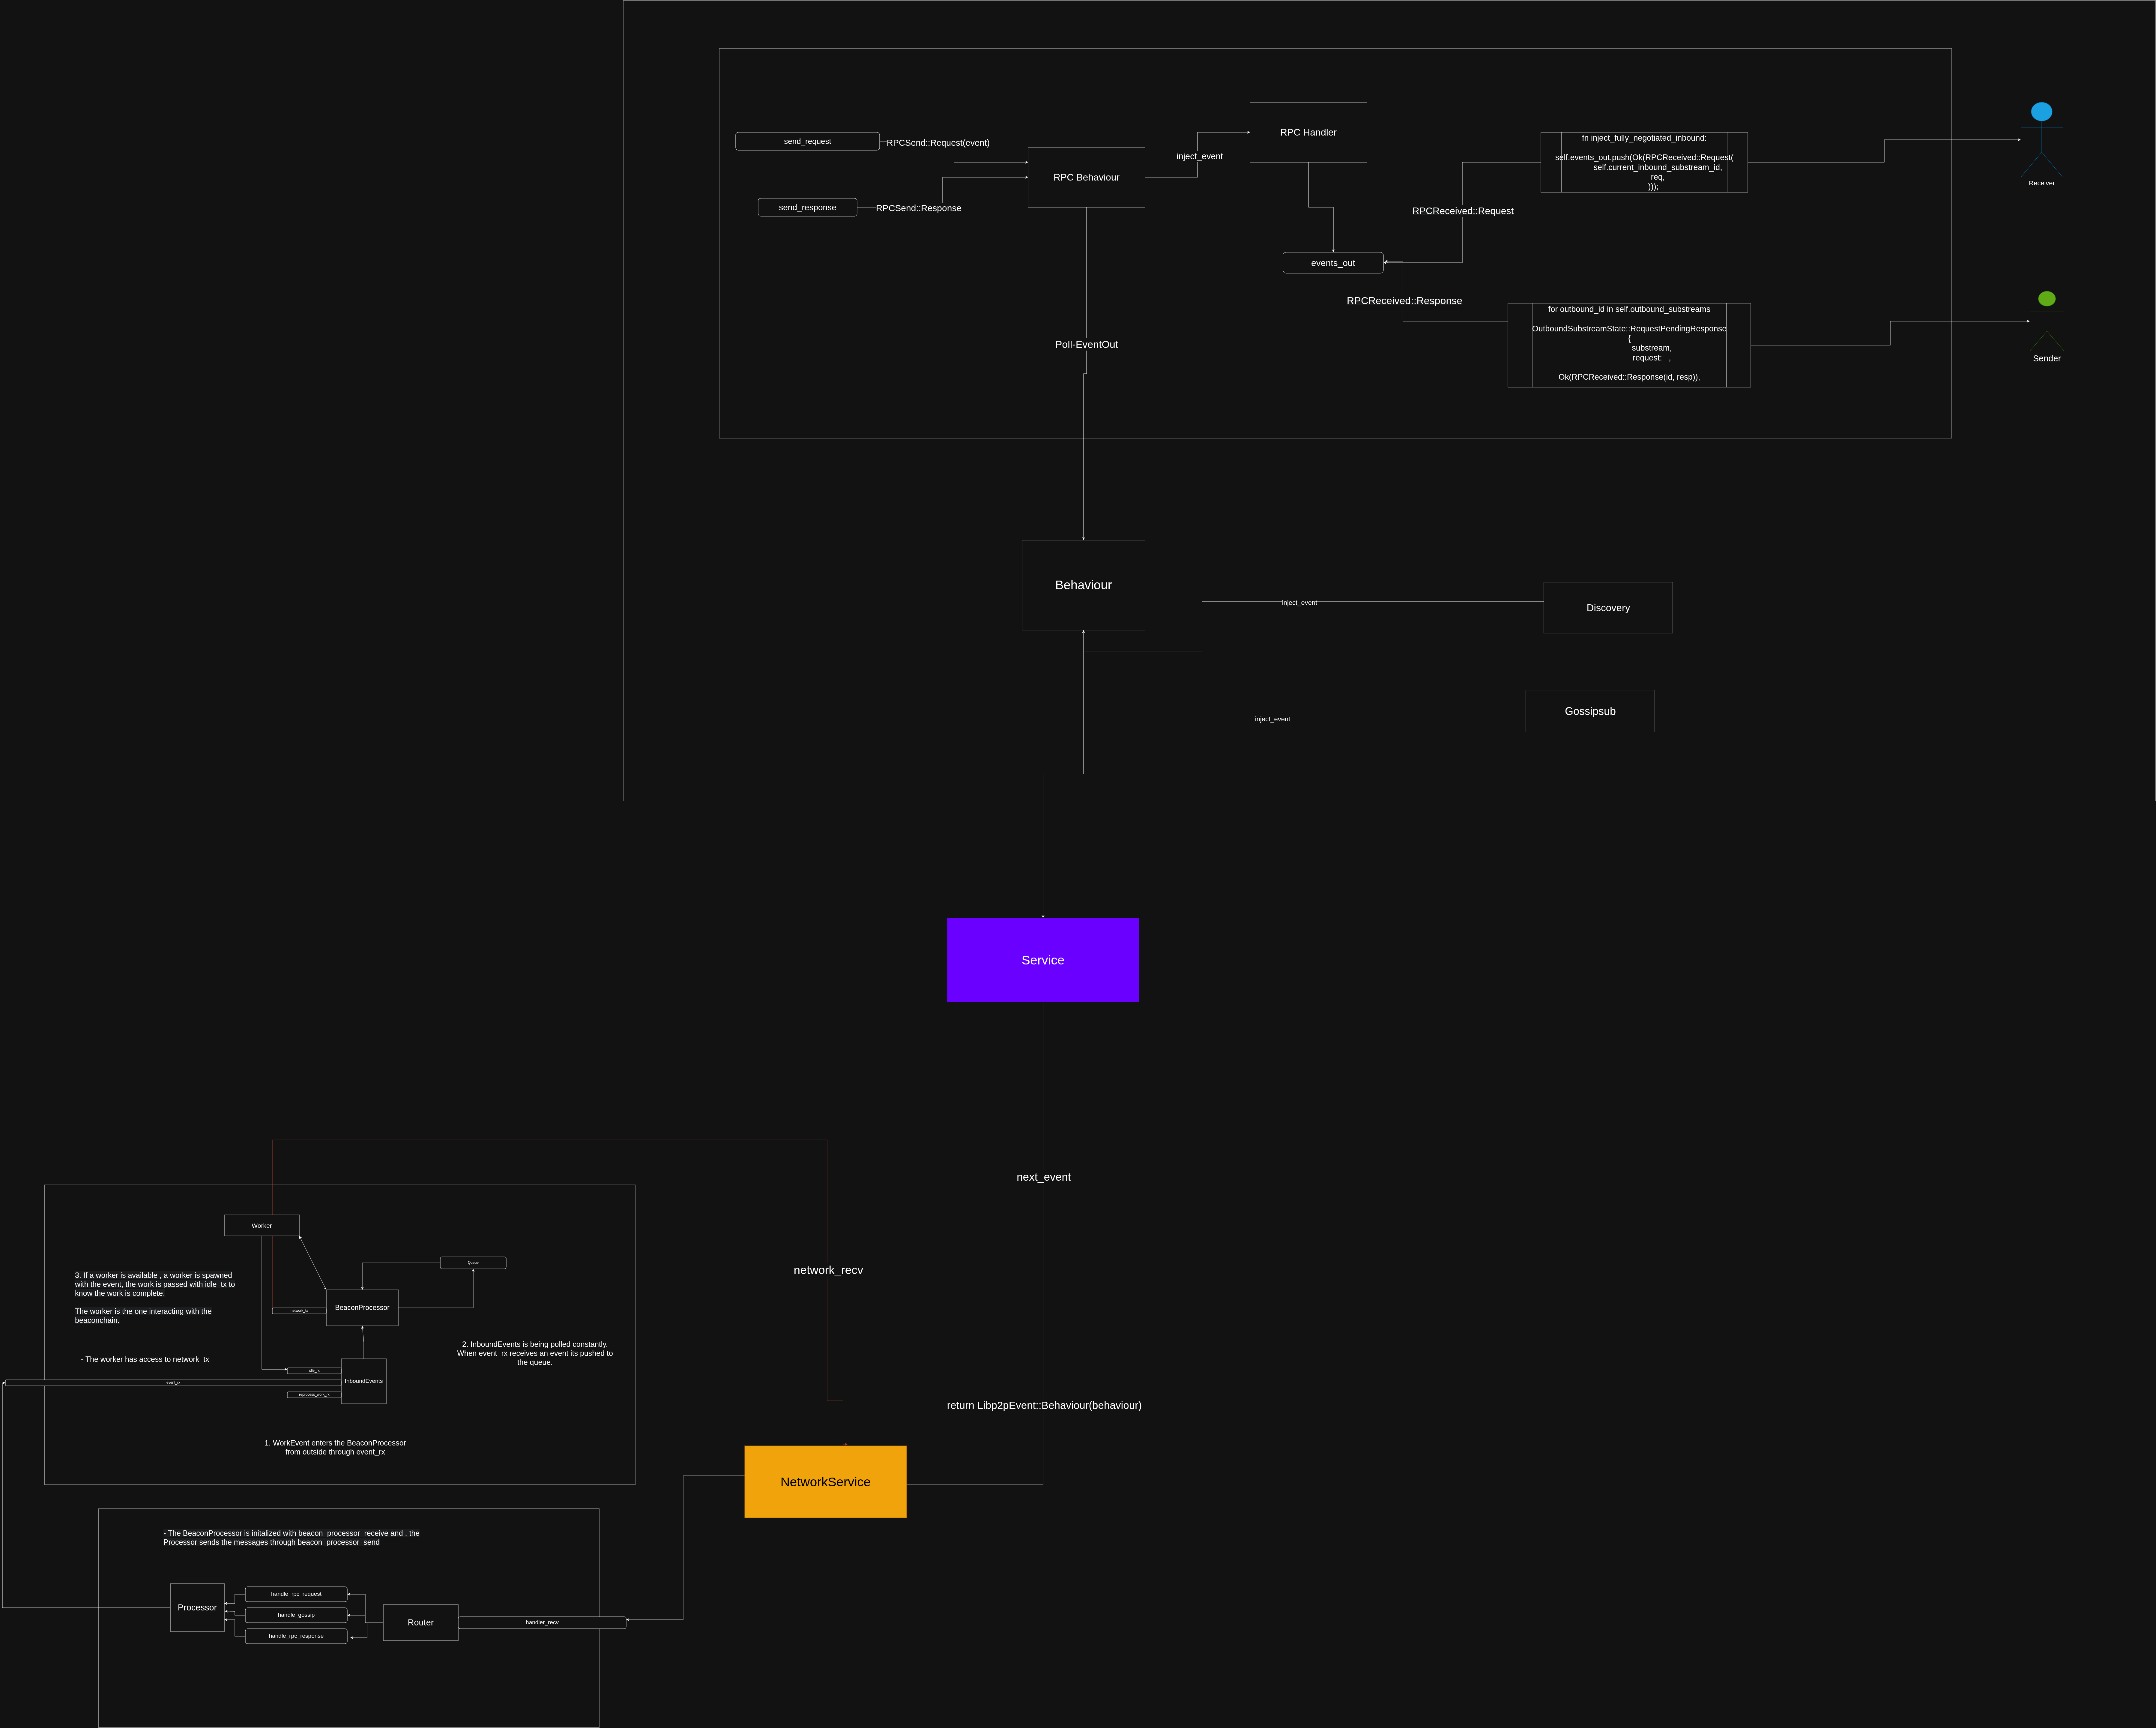Select the Queue rounded box
This screenshot has width=2156, height=1728.
473,1263
